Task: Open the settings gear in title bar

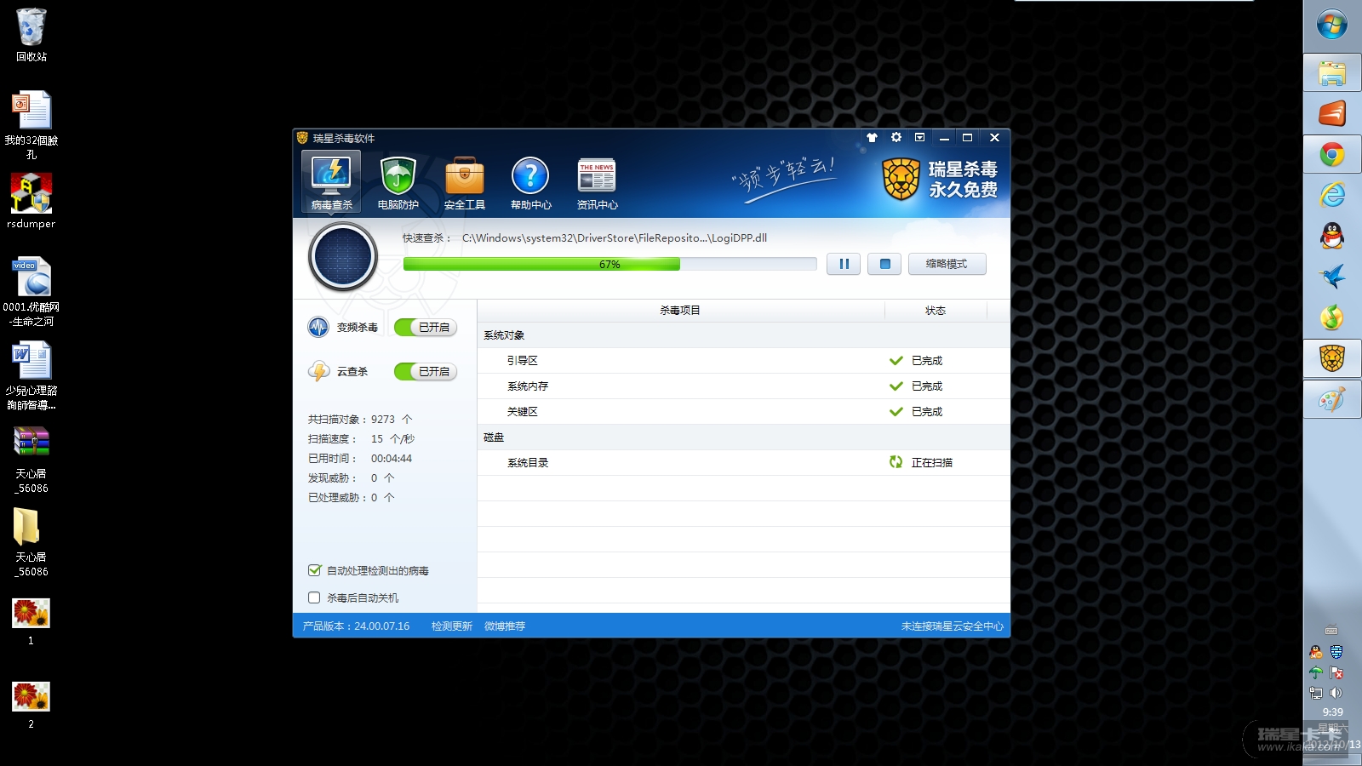Action: pos(896,137)
